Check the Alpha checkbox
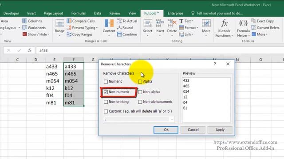 click(x=140, y=81)
